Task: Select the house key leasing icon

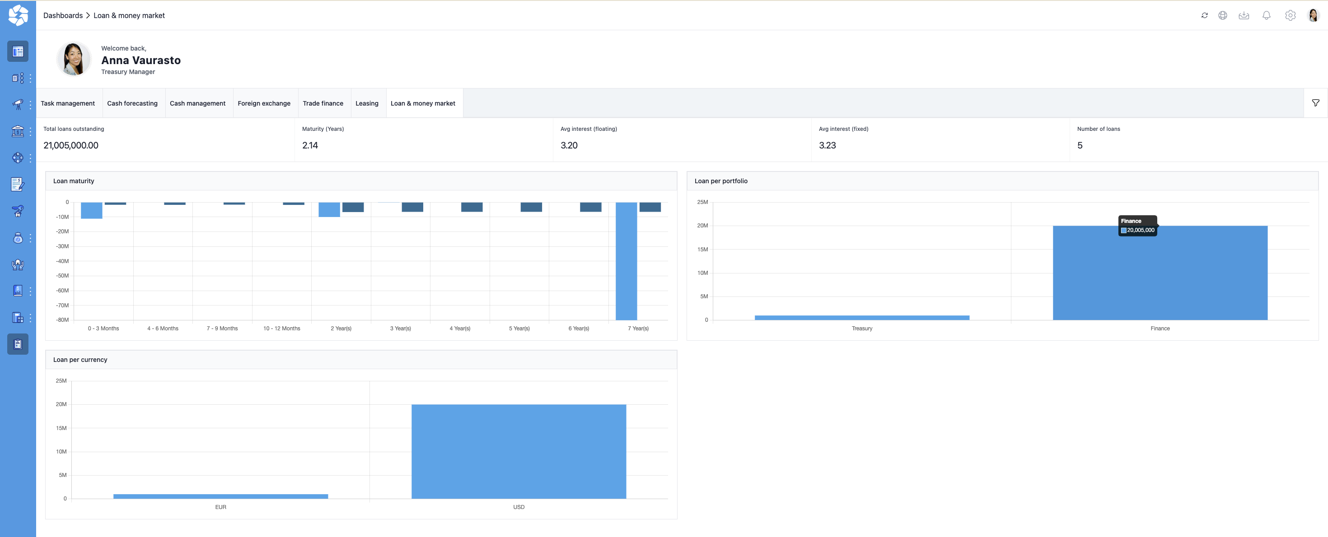Action: [18, 211]
